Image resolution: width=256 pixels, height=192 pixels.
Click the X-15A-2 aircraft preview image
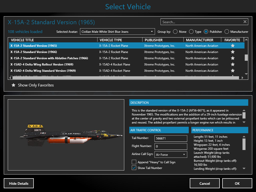[66, 135]
